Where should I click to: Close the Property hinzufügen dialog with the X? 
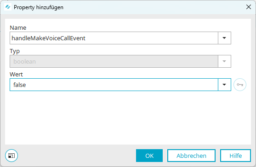[249, 7]
